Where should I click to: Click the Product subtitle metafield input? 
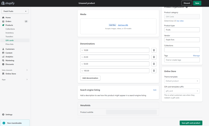[132, 112]
